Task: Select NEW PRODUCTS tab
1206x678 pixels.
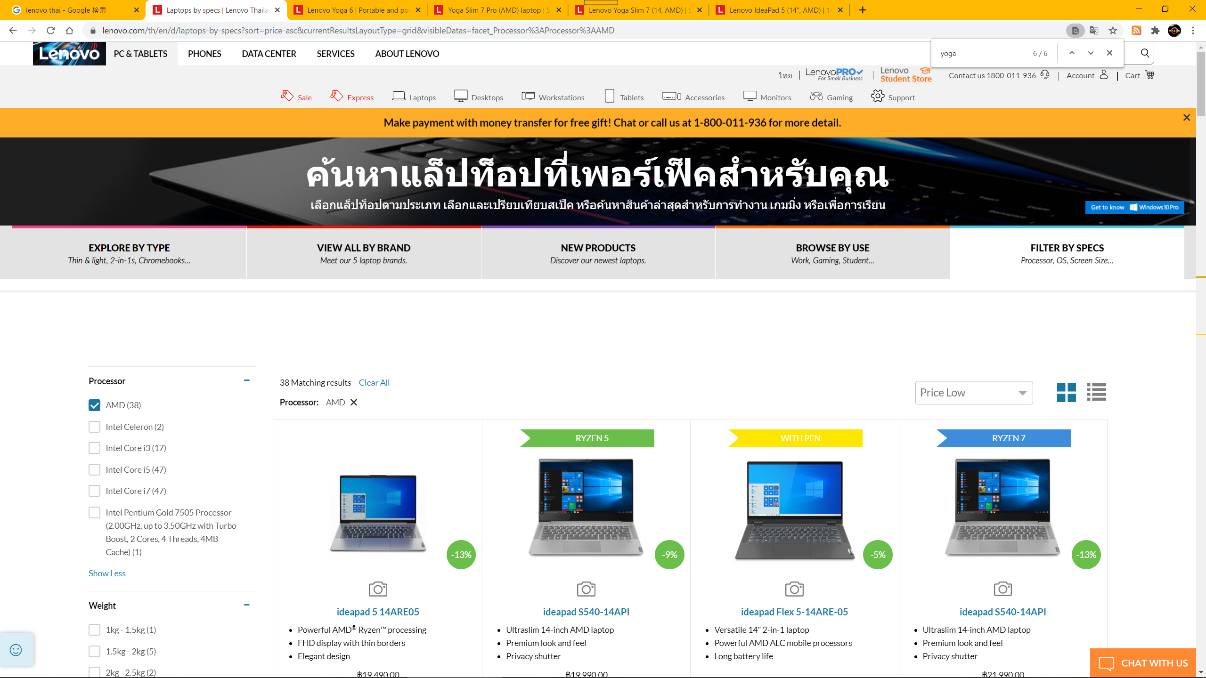Action: (x=598, y=253)
